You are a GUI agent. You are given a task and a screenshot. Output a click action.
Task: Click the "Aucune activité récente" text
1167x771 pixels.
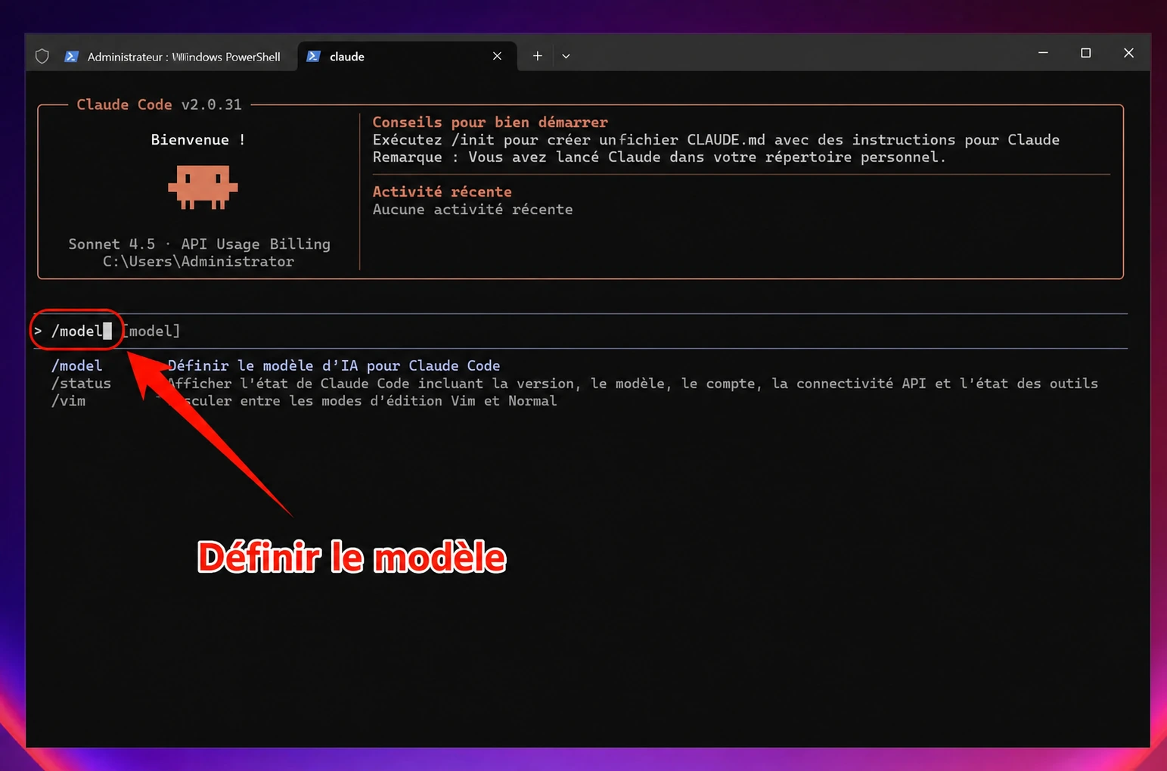(x=473, y=210)
